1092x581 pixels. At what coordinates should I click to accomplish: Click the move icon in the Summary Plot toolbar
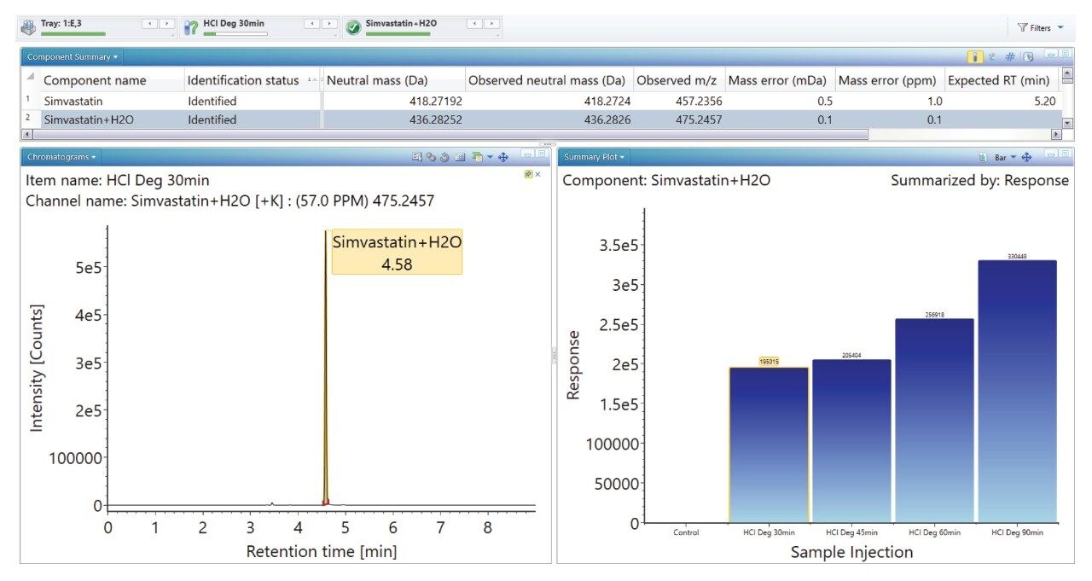point(1026,157)
